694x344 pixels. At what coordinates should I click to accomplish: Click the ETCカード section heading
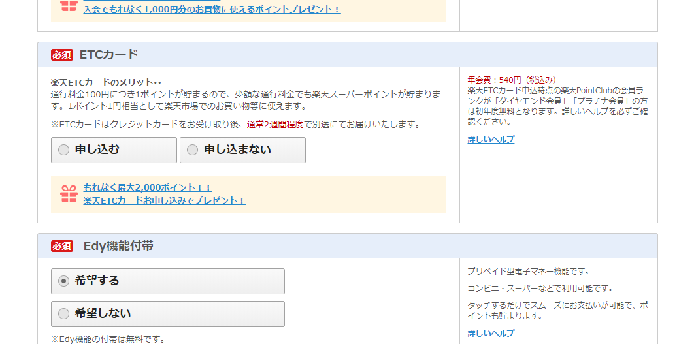[108, 55]
